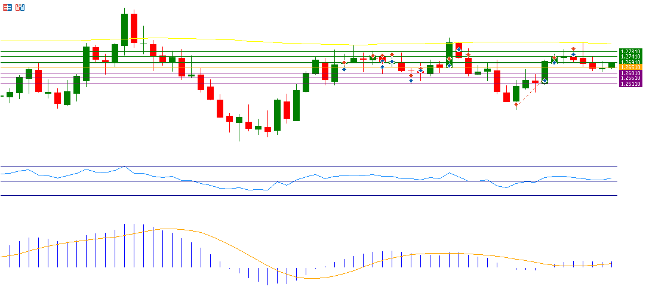
Task: Click the blue buy arrow ending the dashed trade line
Action: [x=545, y=81]
